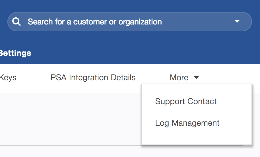The image size is (260, 157).
Task: Click the Settings page heading
Action: pyautogui.click(x=15, y=53)
